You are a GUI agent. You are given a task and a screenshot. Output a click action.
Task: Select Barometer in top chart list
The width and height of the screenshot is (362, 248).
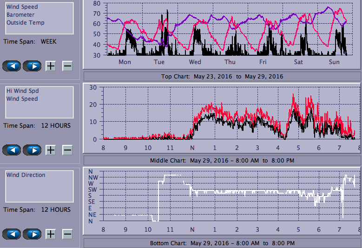tap(20, 15)
